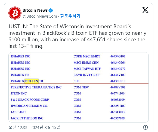Click the Bitcoin News display name

pyautogui.click(x=35, y=10)
